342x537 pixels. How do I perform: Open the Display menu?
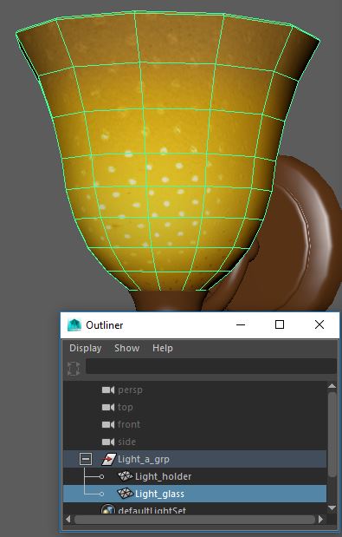[x=86, y=348]
